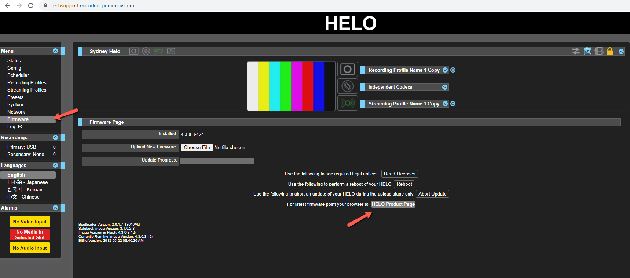Viewport: 630px width, 278px height.
Task: Select Presets in the menu
Action: (15, 97)
